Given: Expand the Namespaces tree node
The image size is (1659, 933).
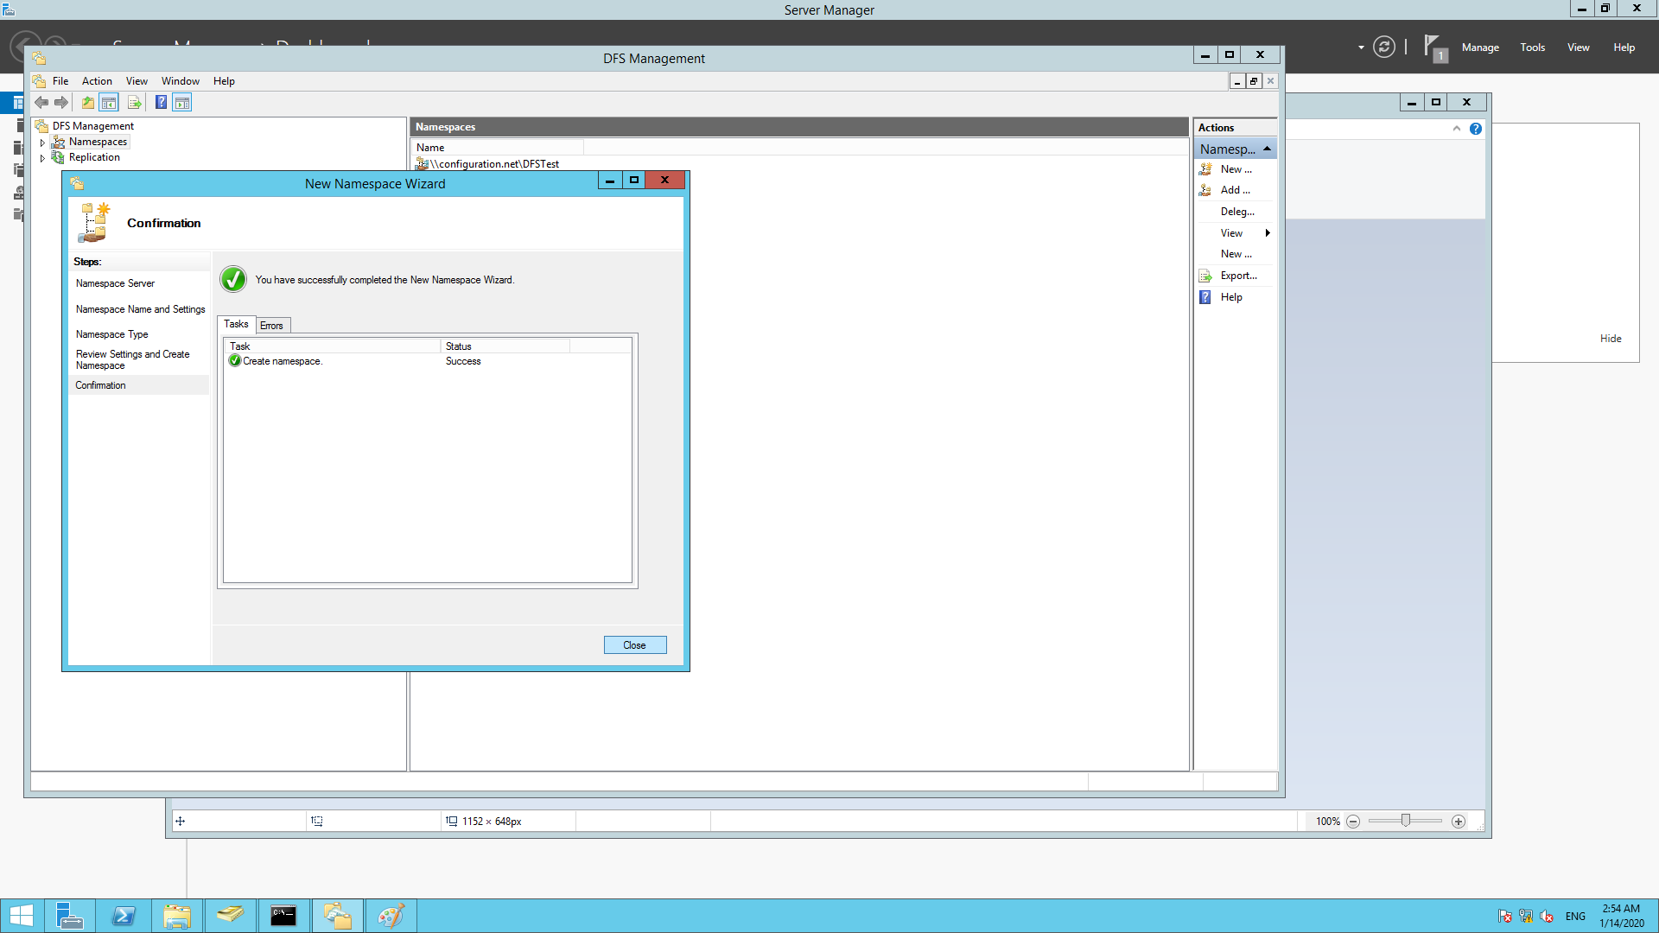Looking at the screenshot, I should [x=41, y=142].
